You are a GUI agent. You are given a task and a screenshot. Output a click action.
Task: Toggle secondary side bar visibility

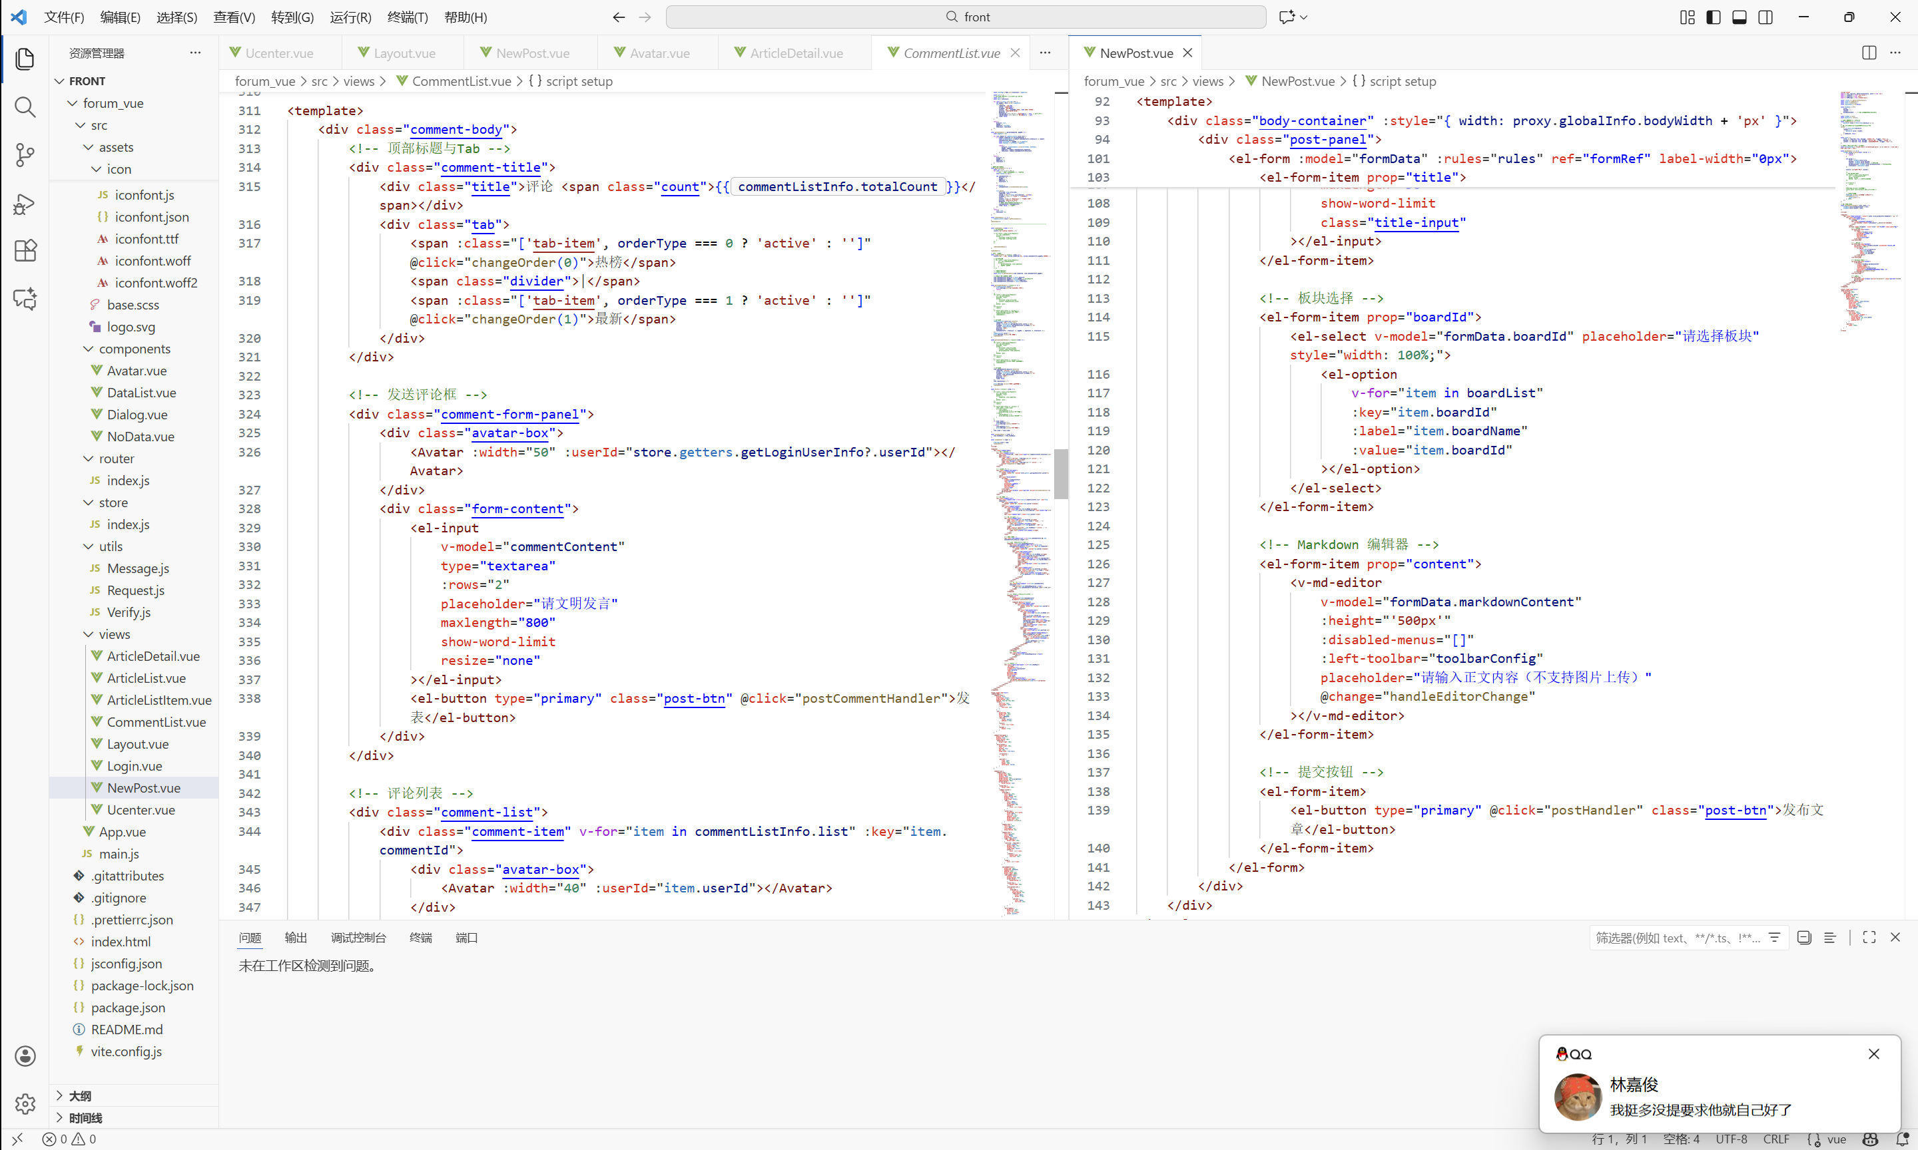(x=1765, y=17)
